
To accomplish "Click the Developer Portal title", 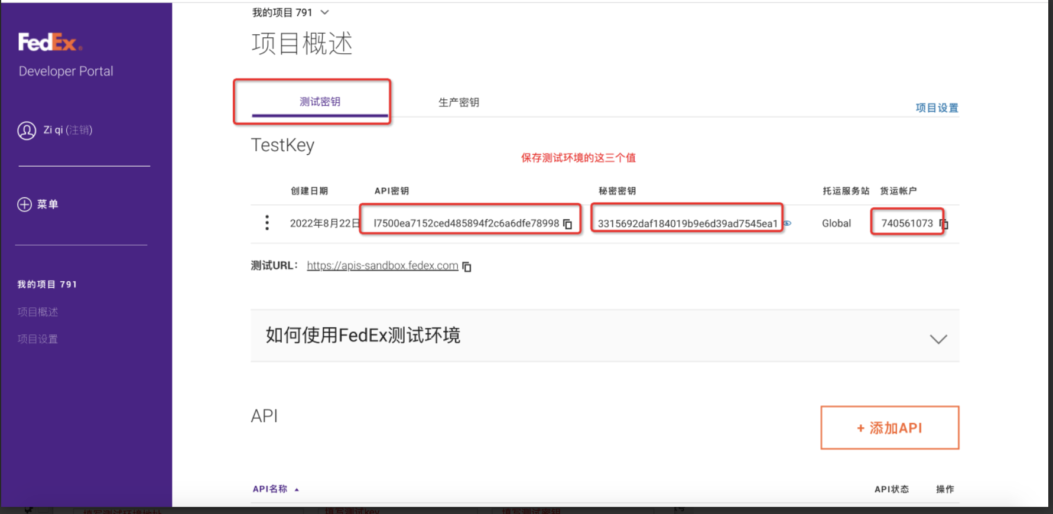I will tap(66, 71).
